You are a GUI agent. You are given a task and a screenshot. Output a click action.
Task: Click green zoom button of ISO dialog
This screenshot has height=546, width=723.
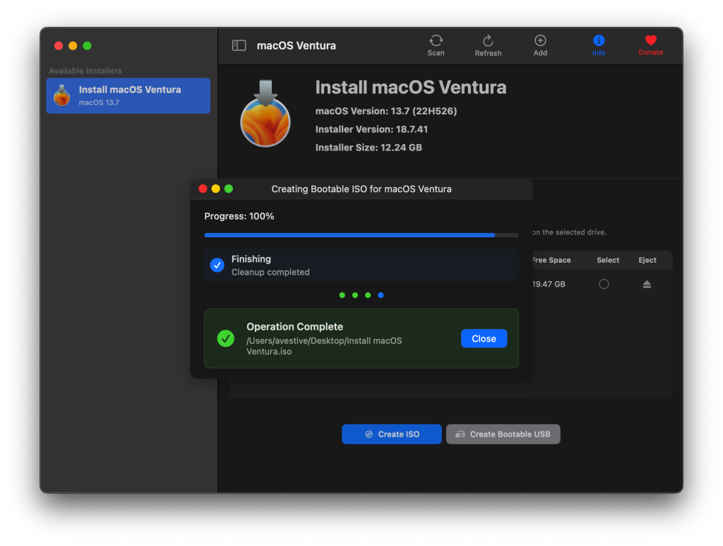228,189
